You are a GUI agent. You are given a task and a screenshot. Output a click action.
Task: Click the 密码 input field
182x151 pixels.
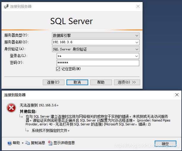(98, 63)
